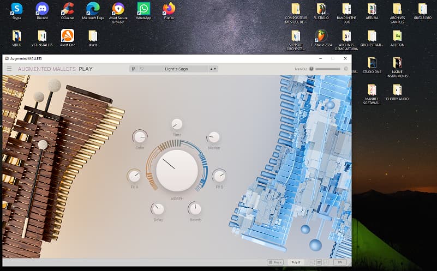
Task: Select the divers folder
Action: 93,38
